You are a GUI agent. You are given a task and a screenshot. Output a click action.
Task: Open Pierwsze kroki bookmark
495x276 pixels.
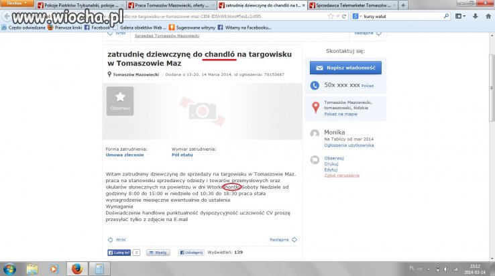pos(64,27)
